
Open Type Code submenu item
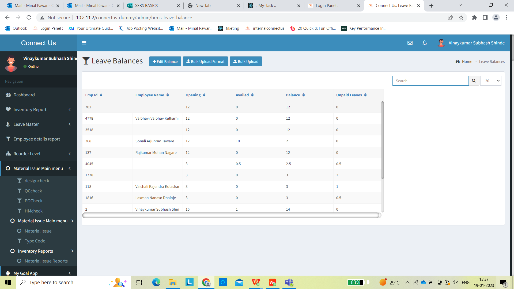click(x=35, y=241)
